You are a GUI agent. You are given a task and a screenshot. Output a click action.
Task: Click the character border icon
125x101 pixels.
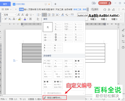coord(30,19)
